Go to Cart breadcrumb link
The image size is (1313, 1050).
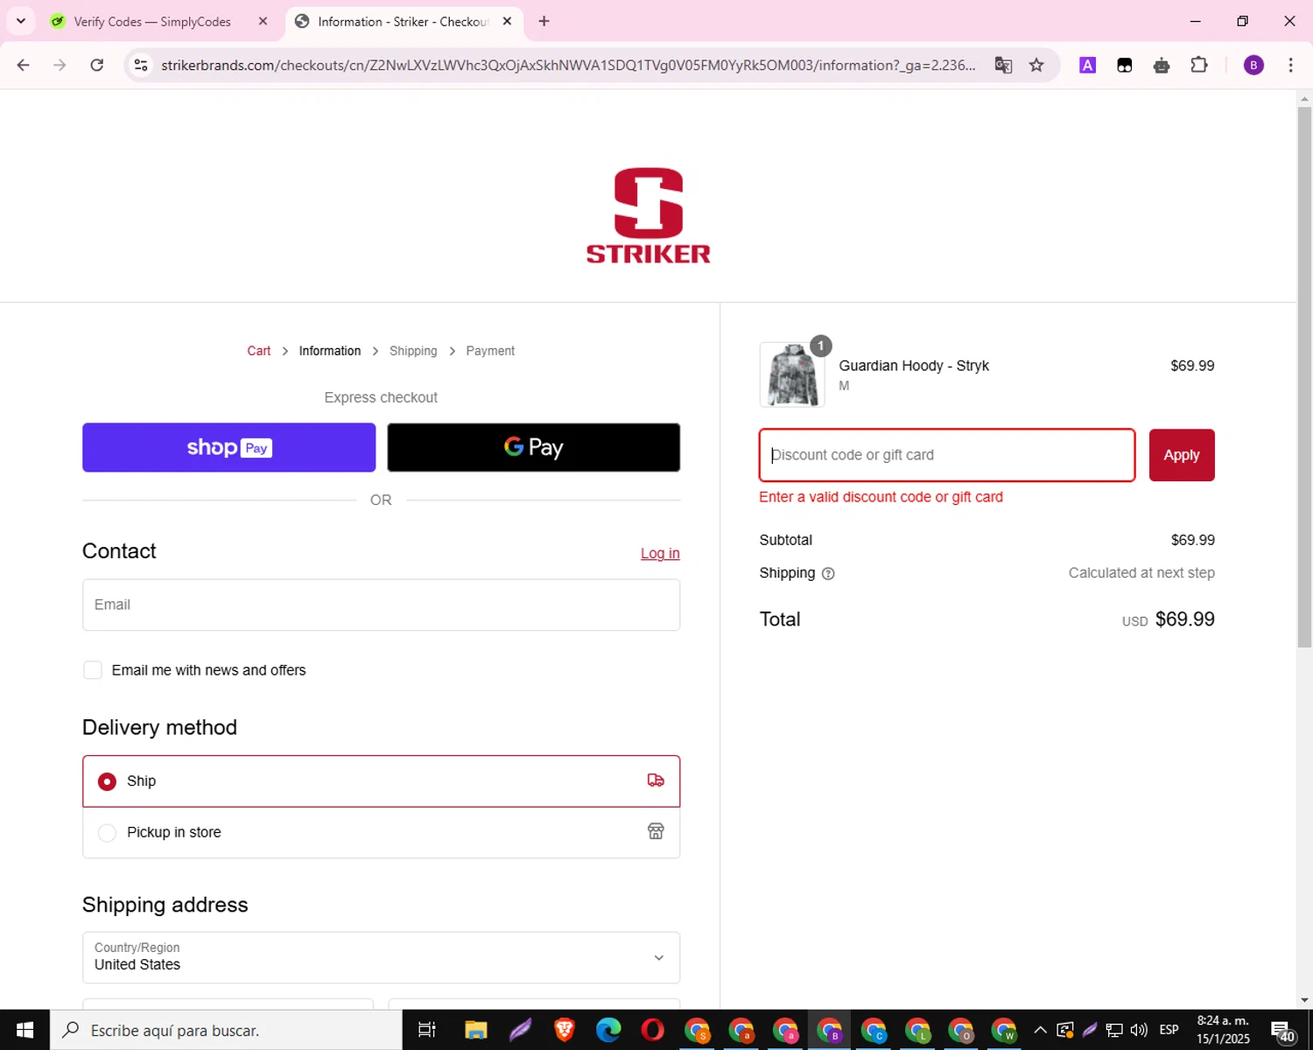coord(258,351)
